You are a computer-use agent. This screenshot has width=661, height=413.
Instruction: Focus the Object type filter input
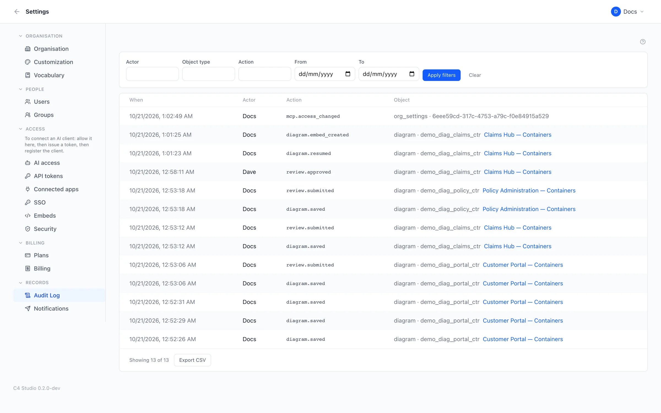(x=208, y=74)
